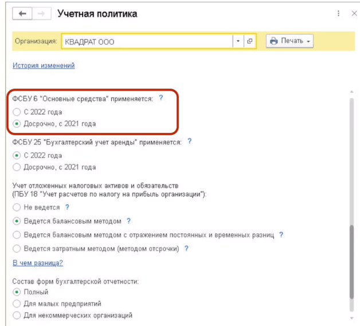The image size is (360, 326).
Task: Select 'Для малых предприятий' report forms
Action: pyautogui.click(x=17, y=304)
